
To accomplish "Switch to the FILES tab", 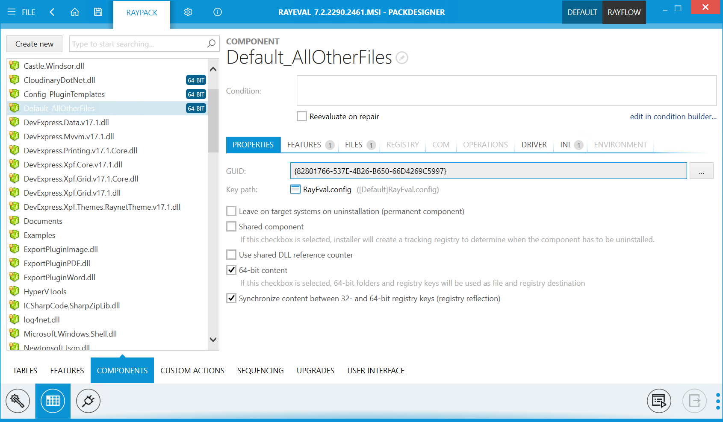I will coord(354,145).
